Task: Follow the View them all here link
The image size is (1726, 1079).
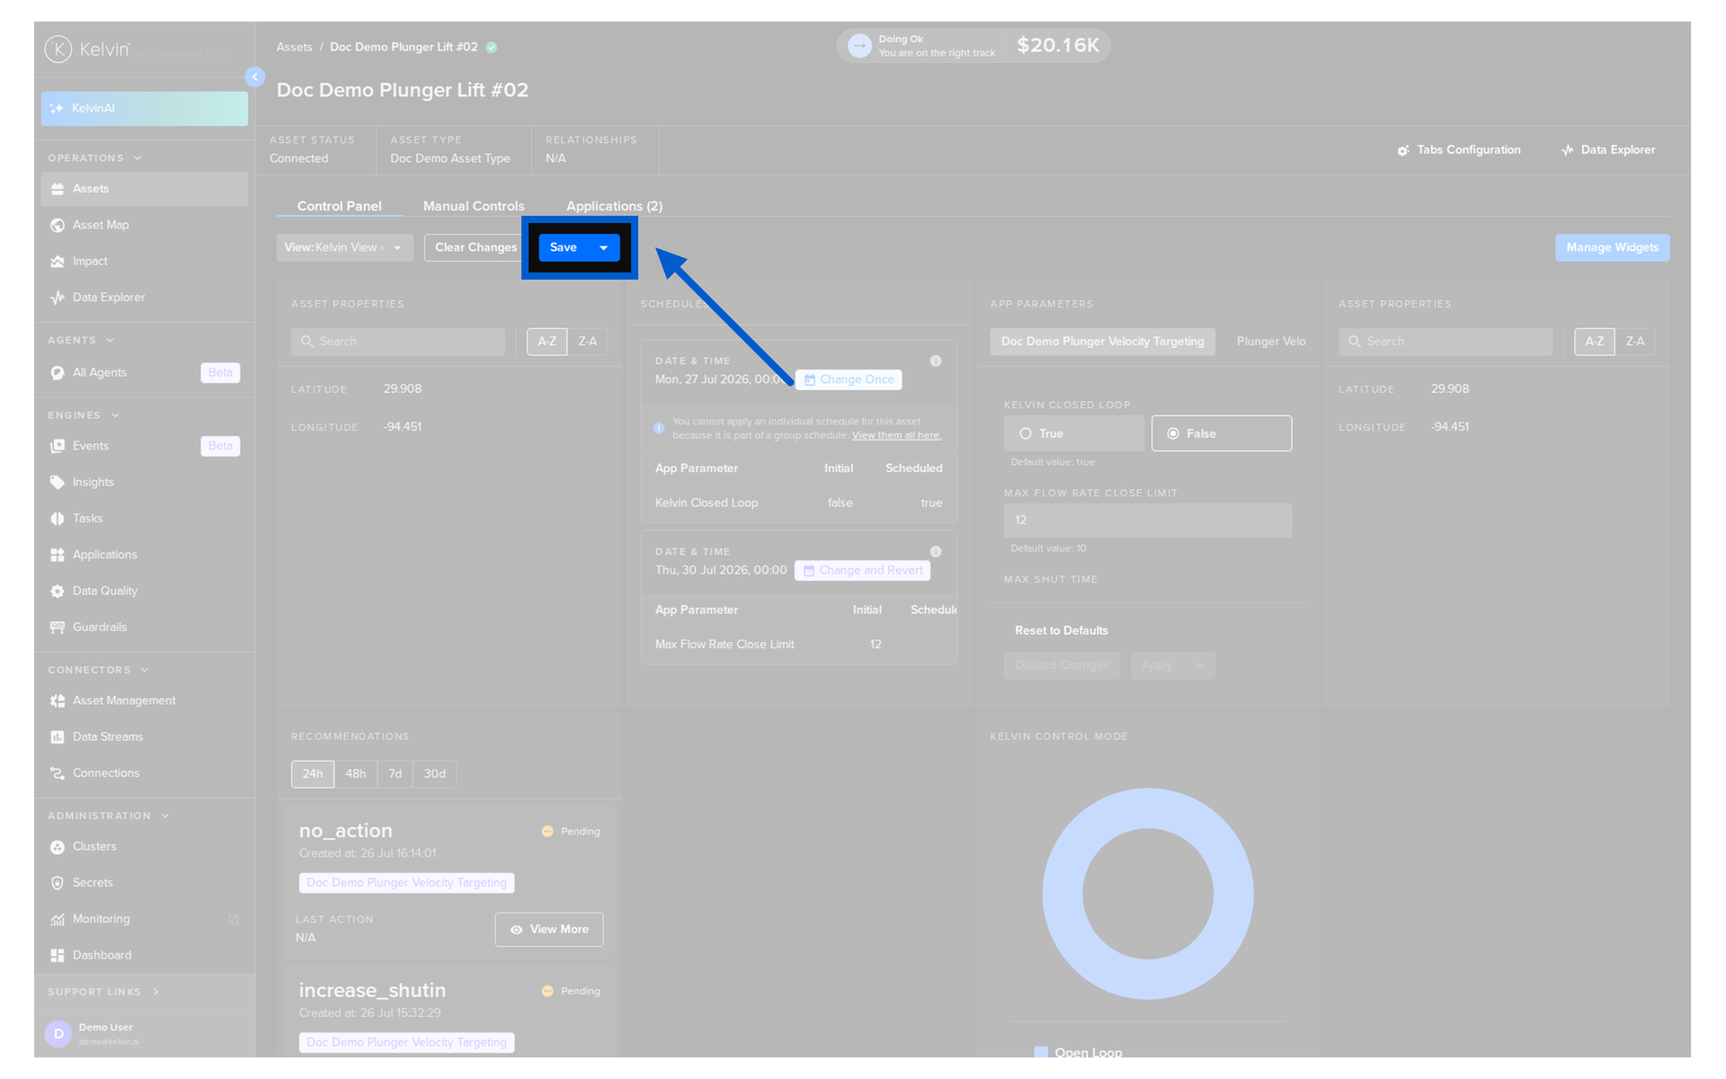Action: coord(896,435)
